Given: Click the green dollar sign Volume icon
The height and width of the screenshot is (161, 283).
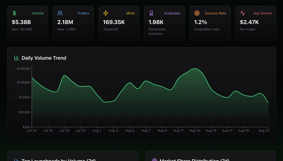Looking at the screenshot, I should (14, 13).
